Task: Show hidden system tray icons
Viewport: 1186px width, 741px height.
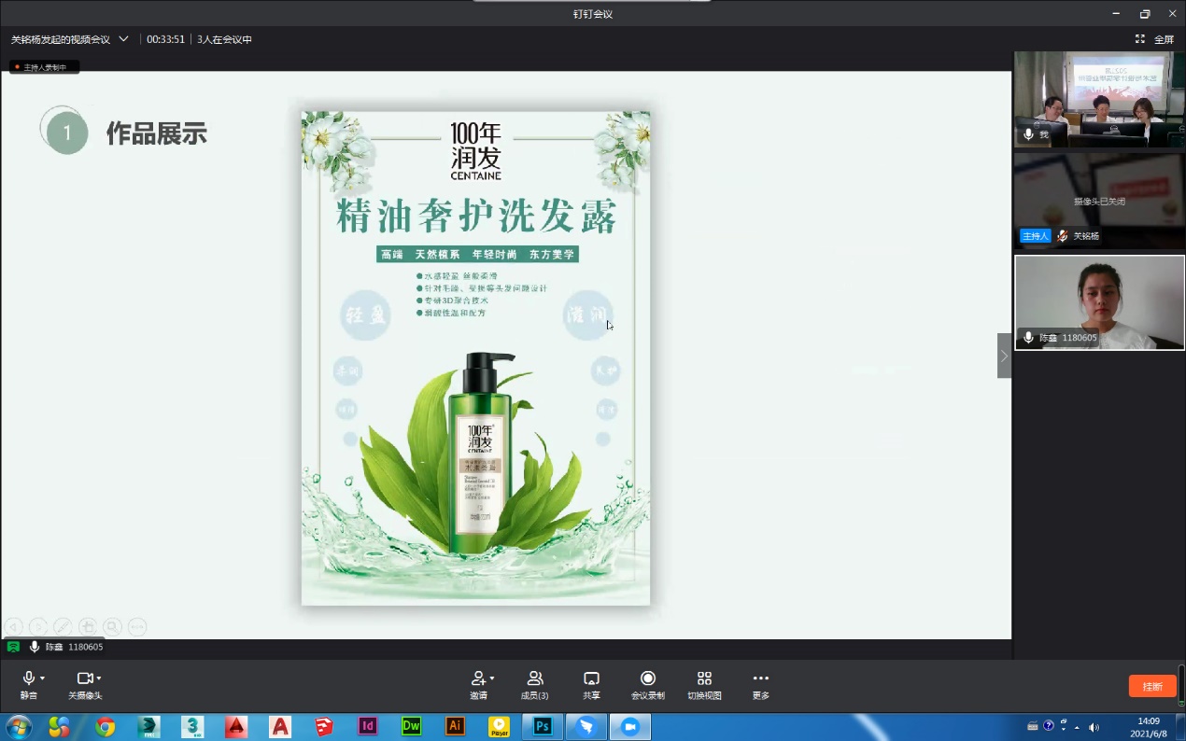Action: click(1078, 726)
